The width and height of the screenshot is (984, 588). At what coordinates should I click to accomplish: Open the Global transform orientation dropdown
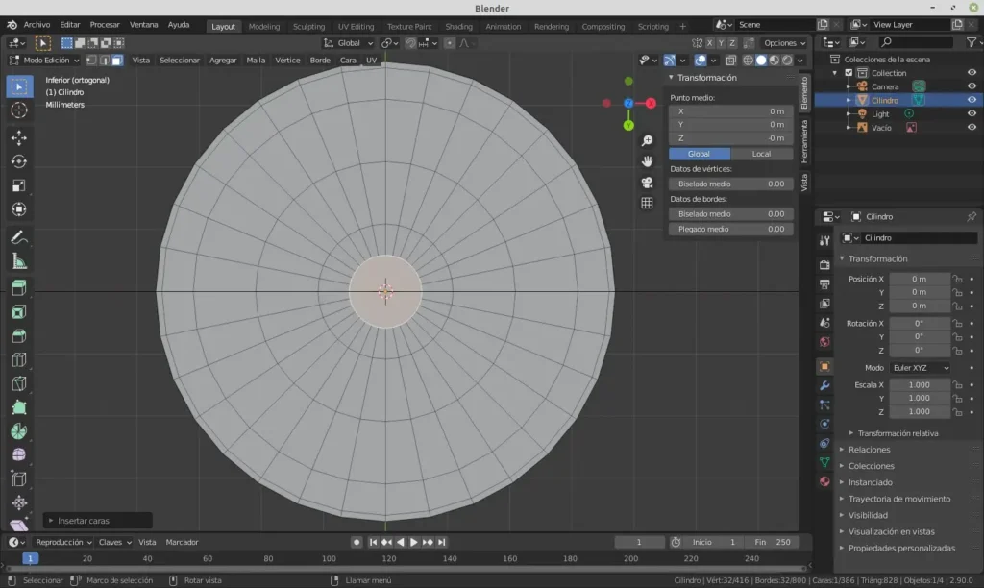[x=348, y=42]
